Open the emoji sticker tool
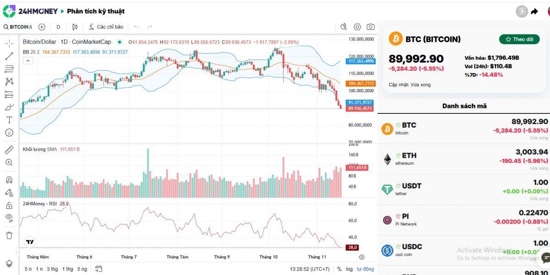Image resolution: width=550 pixels, height=275 pixels. pos(9,133)
